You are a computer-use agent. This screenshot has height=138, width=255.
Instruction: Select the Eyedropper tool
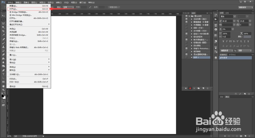tap(3, 35)
